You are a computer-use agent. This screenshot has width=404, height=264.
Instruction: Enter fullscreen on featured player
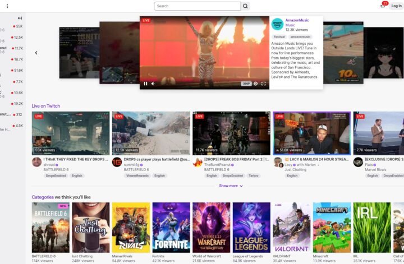tap(263, 84)
